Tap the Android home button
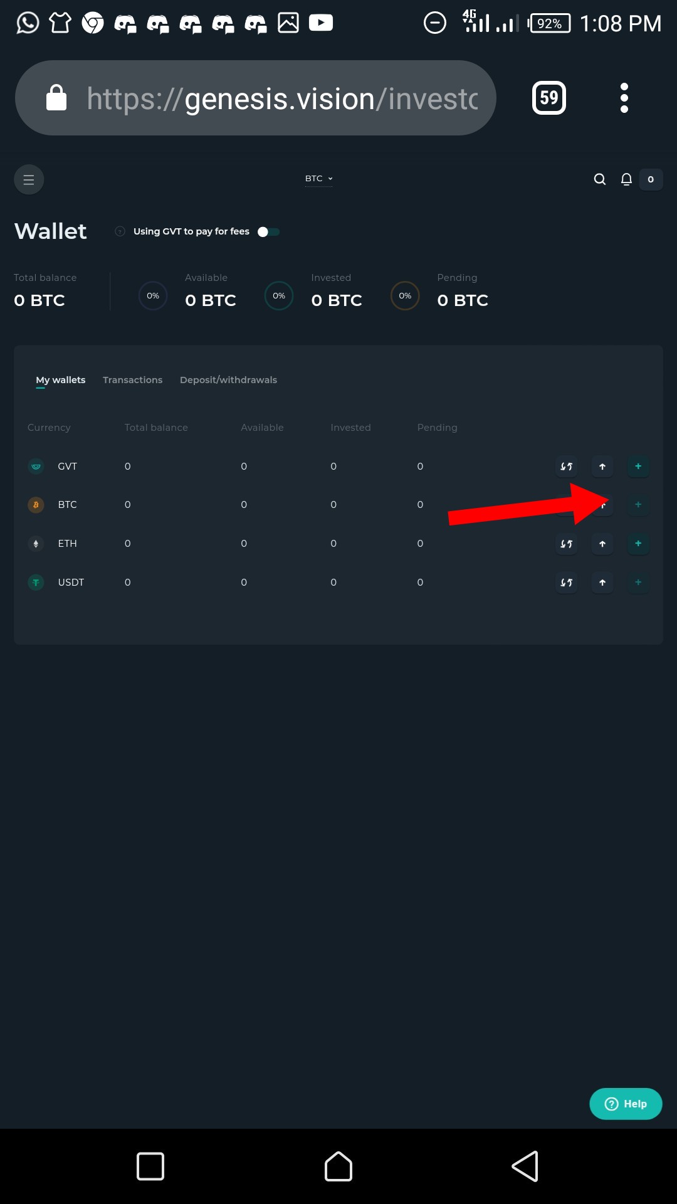The width and height of the screenshot is (677, 1204). pos(338,1166)
